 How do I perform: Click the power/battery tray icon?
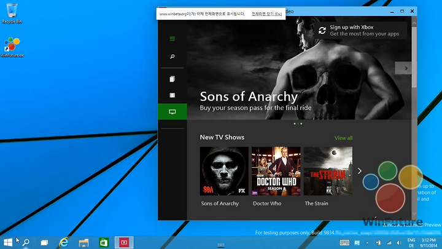378,243
